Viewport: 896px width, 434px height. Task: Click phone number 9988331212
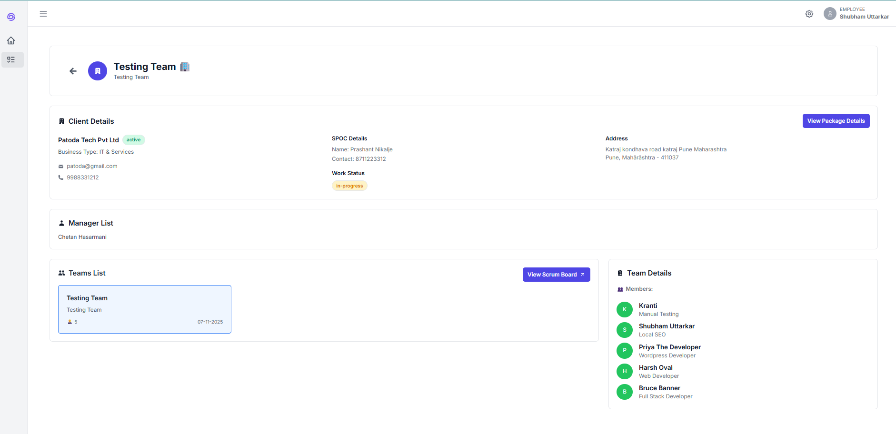coord(83,178)
